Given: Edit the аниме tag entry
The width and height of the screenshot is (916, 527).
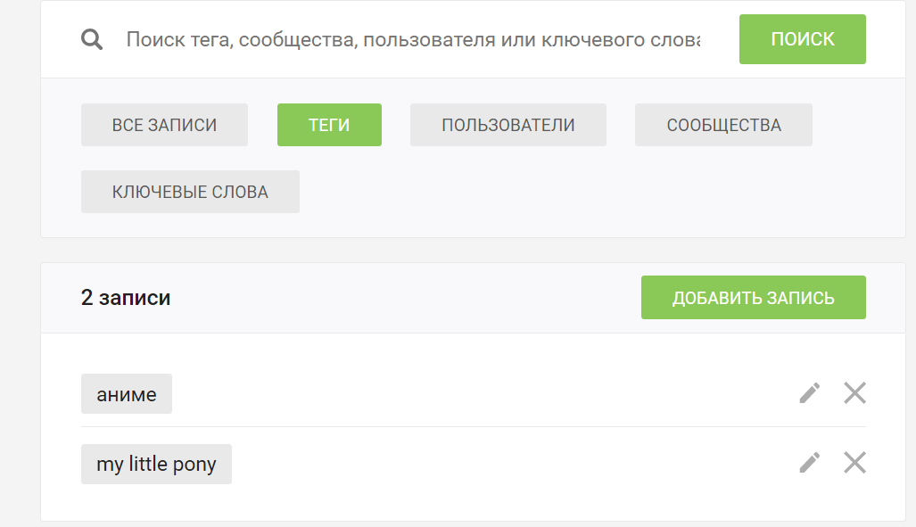Looking at the screenshot, I should coord(809,393).
